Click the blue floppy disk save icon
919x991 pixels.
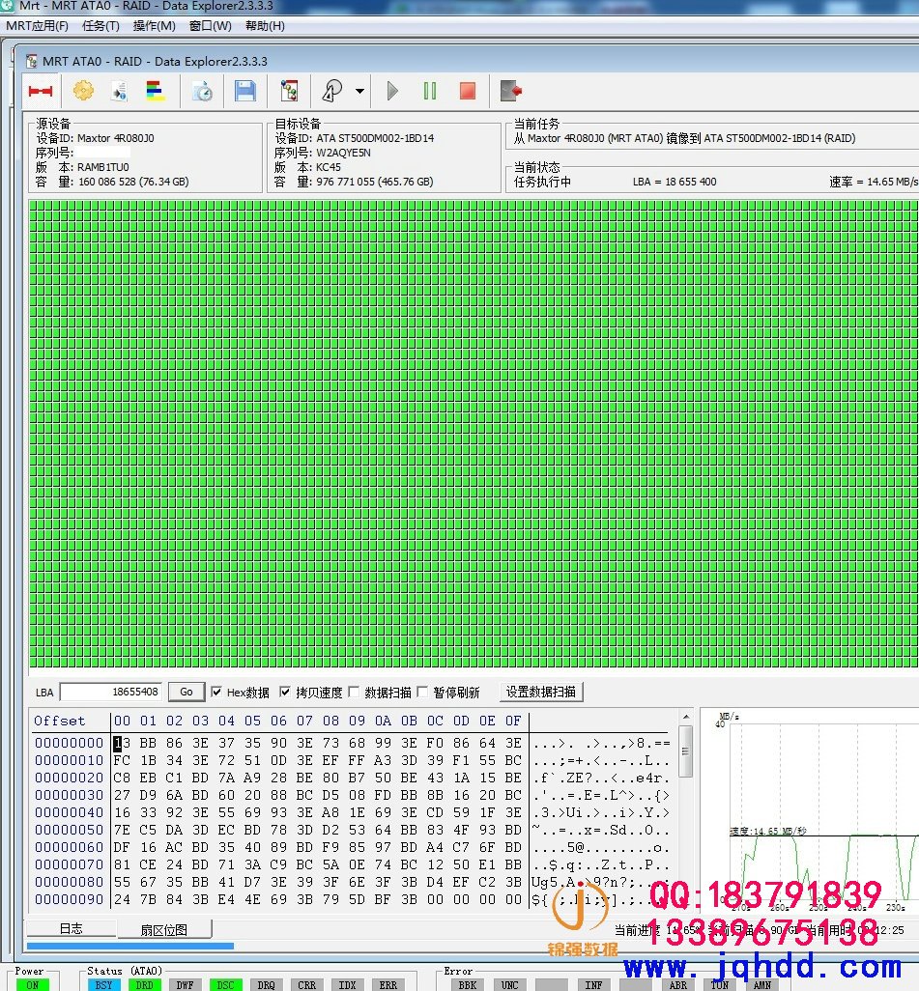244,91
